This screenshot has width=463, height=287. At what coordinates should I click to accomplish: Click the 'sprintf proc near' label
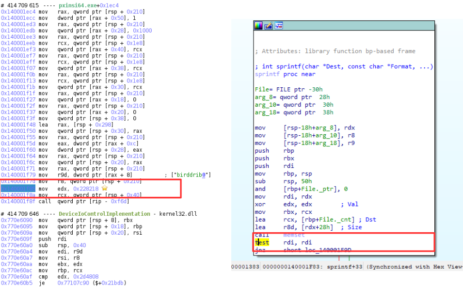285,74
